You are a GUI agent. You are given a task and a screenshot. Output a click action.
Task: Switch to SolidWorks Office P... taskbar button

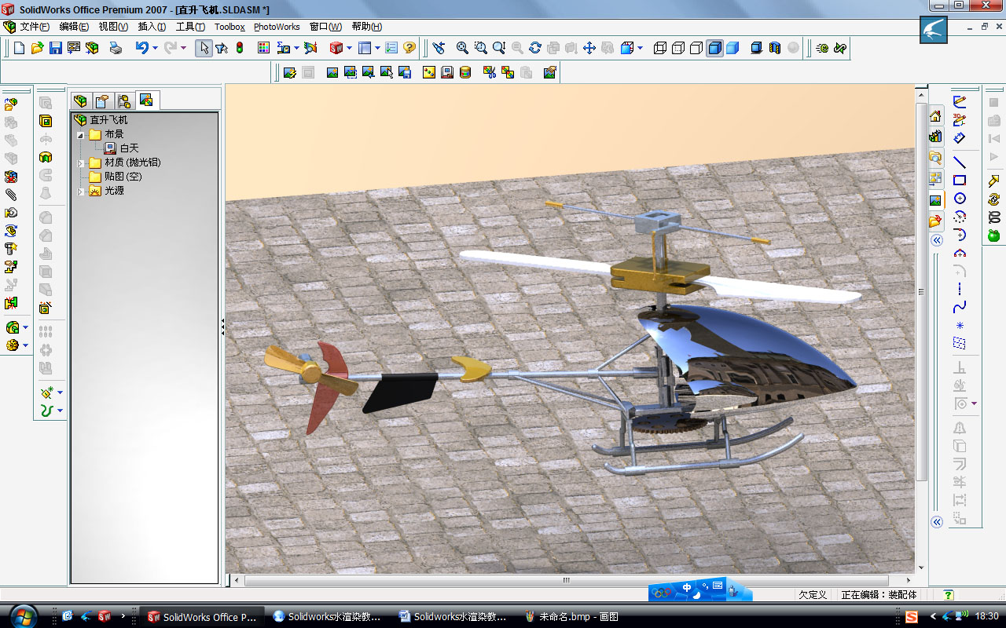[202, 617]
